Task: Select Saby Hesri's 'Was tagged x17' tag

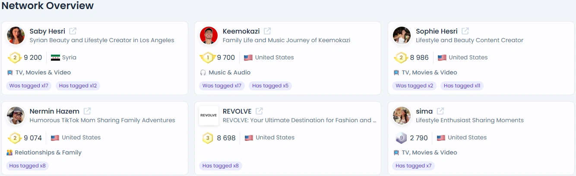Action: (x=28, y=86)
